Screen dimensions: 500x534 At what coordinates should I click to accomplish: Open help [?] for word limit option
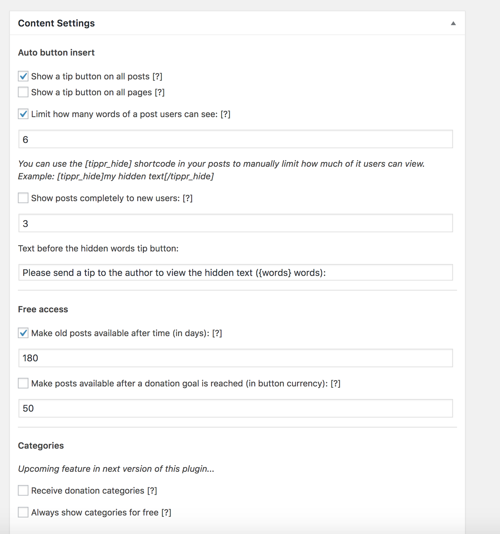click(226, 114)
